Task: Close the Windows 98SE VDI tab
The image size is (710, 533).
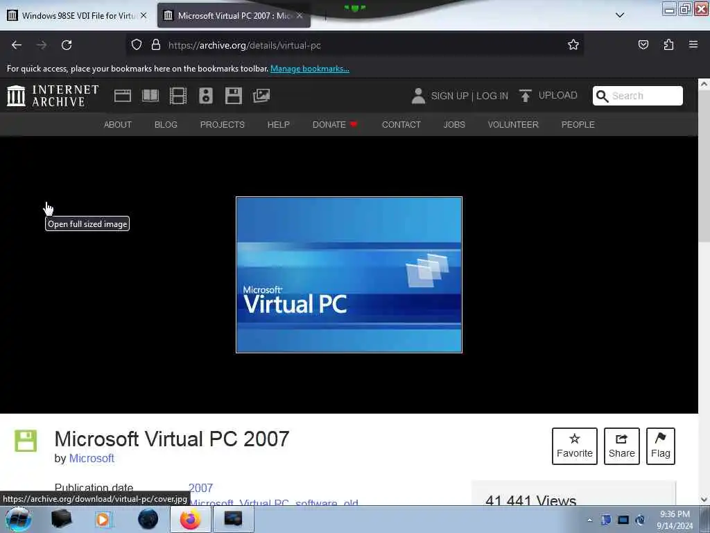Action: click(144, 15)
